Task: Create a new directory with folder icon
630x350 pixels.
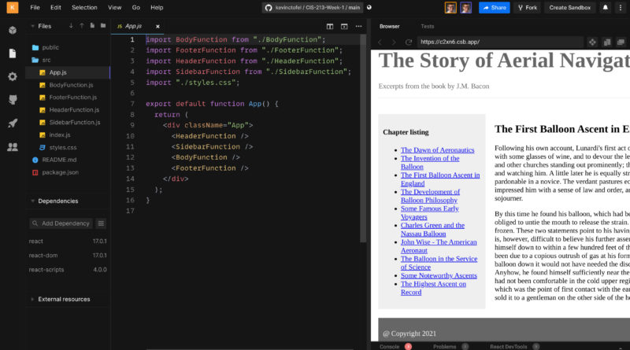Action: click(x=103, y=26)
